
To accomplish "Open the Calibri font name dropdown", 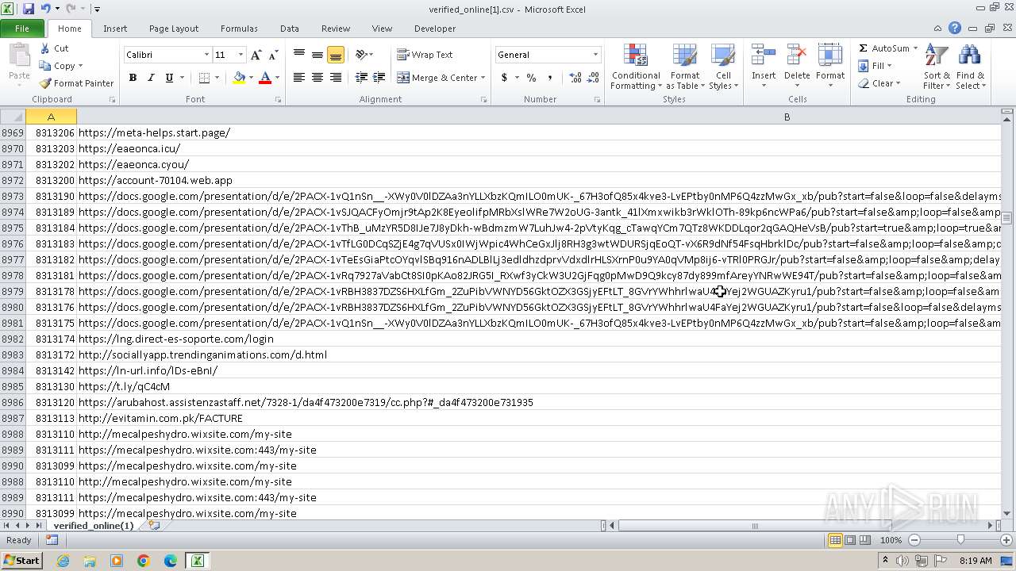I will 206,55.
